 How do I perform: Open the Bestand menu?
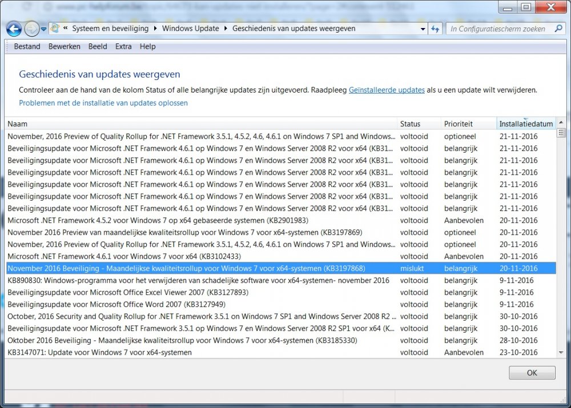pyautogui.click(x=27, y=46)
